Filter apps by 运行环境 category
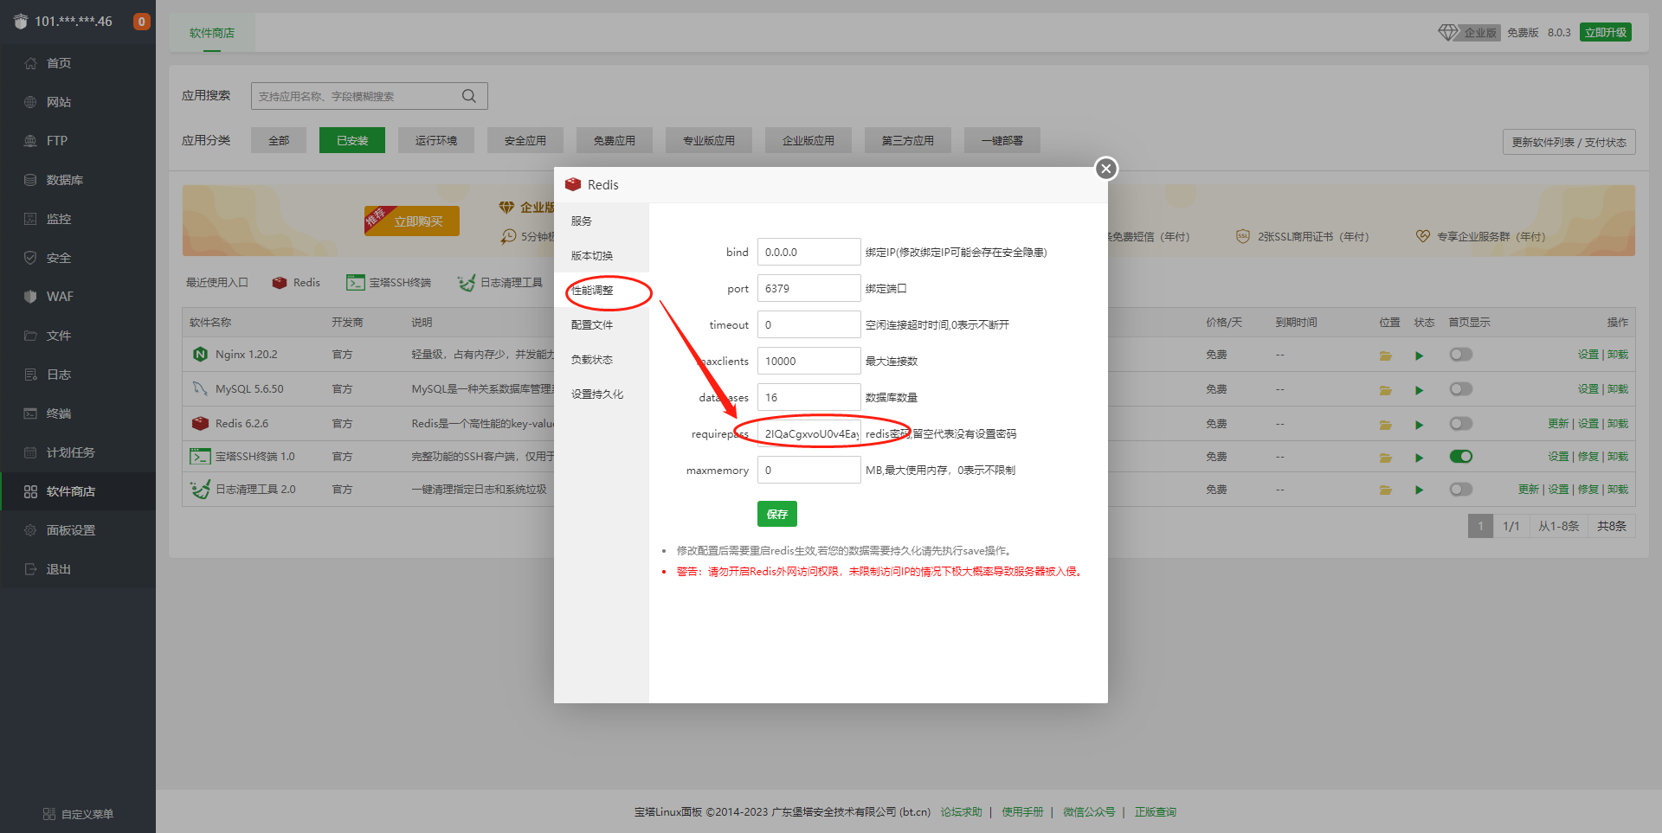This screenshot has width=1662, height=833. [x=435, y=140]
